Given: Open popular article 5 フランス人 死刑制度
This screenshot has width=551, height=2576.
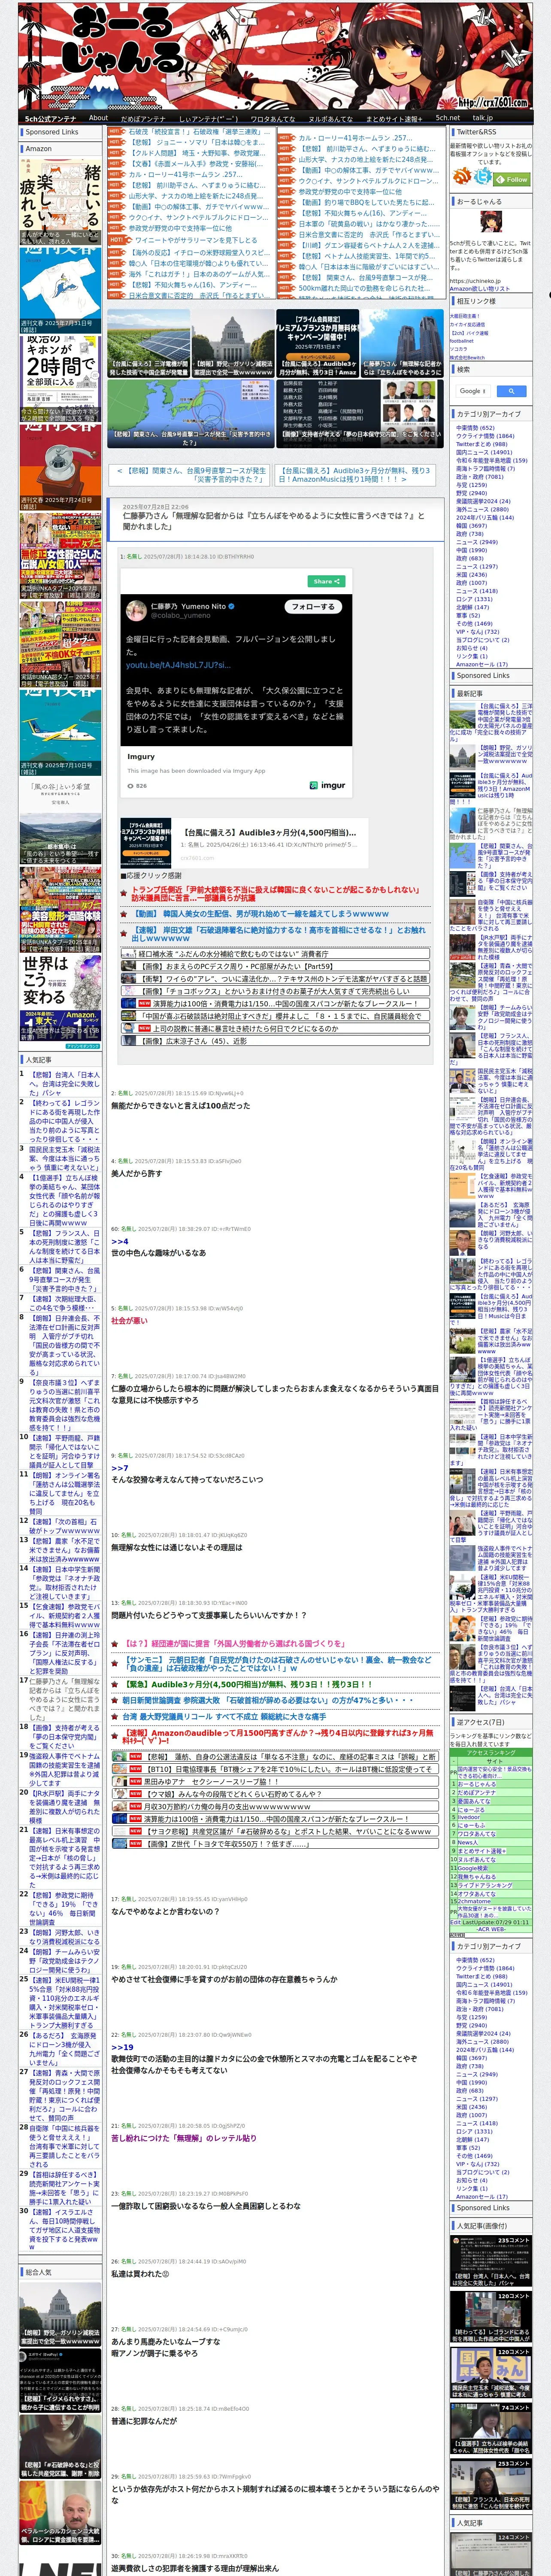Looking at the screenshot, I should pyautogui.click(x=64, y=1247).
